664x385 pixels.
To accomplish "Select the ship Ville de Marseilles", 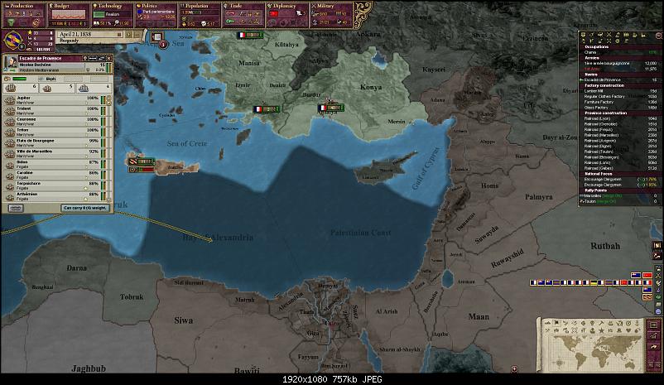I will tap(55, 153).
